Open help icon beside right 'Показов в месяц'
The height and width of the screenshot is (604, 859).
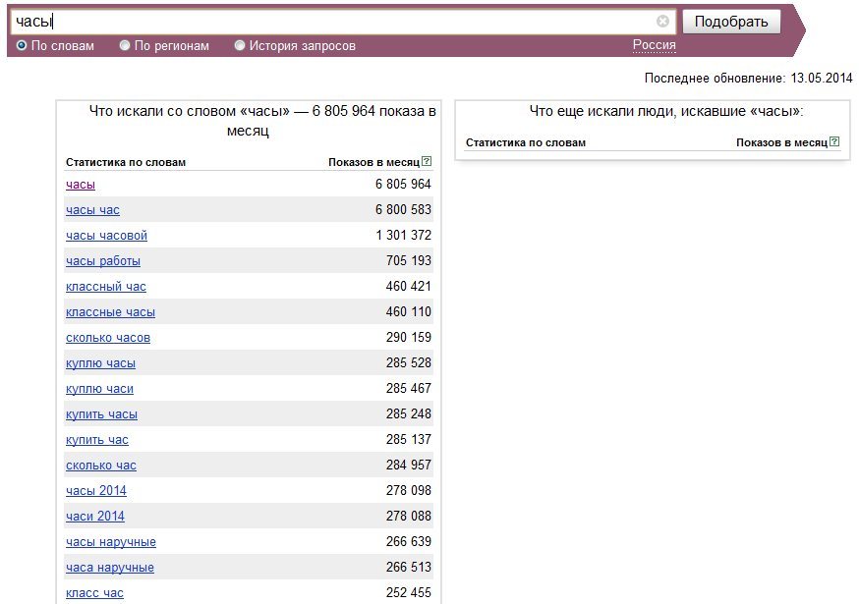pos(834,141)
